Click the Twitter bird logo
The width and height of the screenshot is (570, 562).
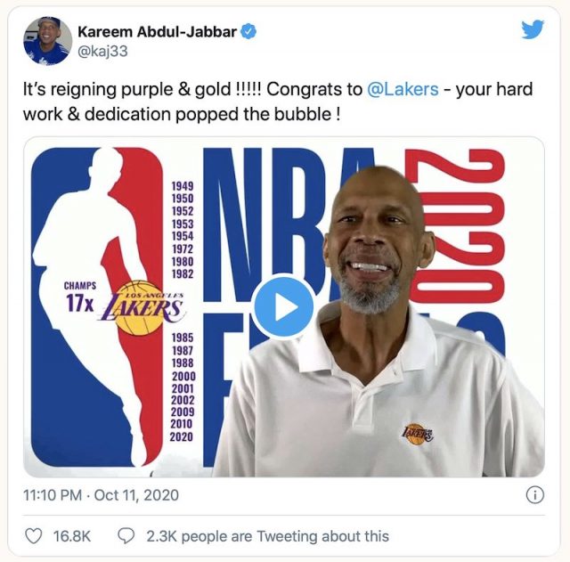[x=533, y=29]
